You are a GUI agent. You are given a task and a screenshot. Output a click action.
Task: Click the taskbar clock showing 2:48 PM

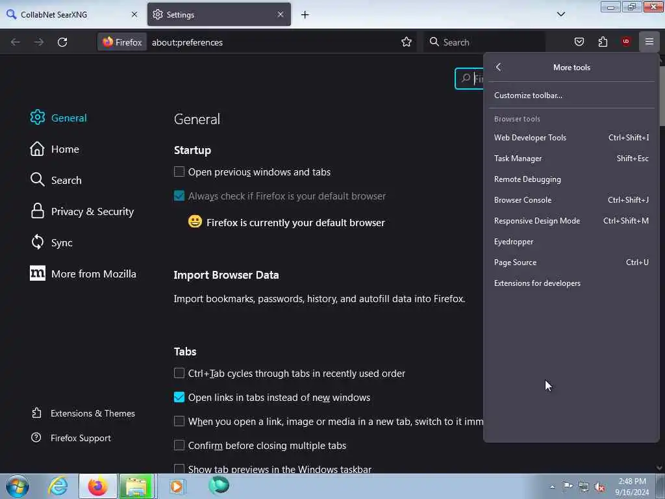point(632,486)
